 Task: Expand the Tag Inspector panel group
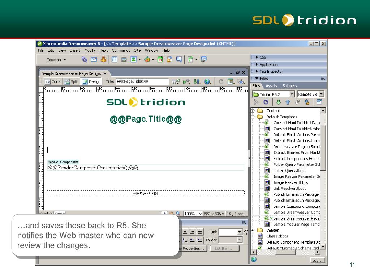tap(257, 71)
